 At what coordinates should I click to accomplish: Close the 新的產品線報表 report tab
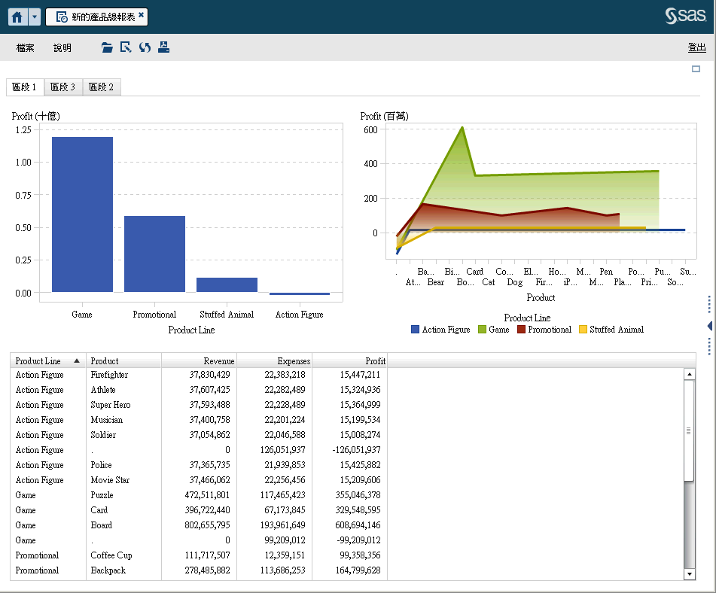141,15
